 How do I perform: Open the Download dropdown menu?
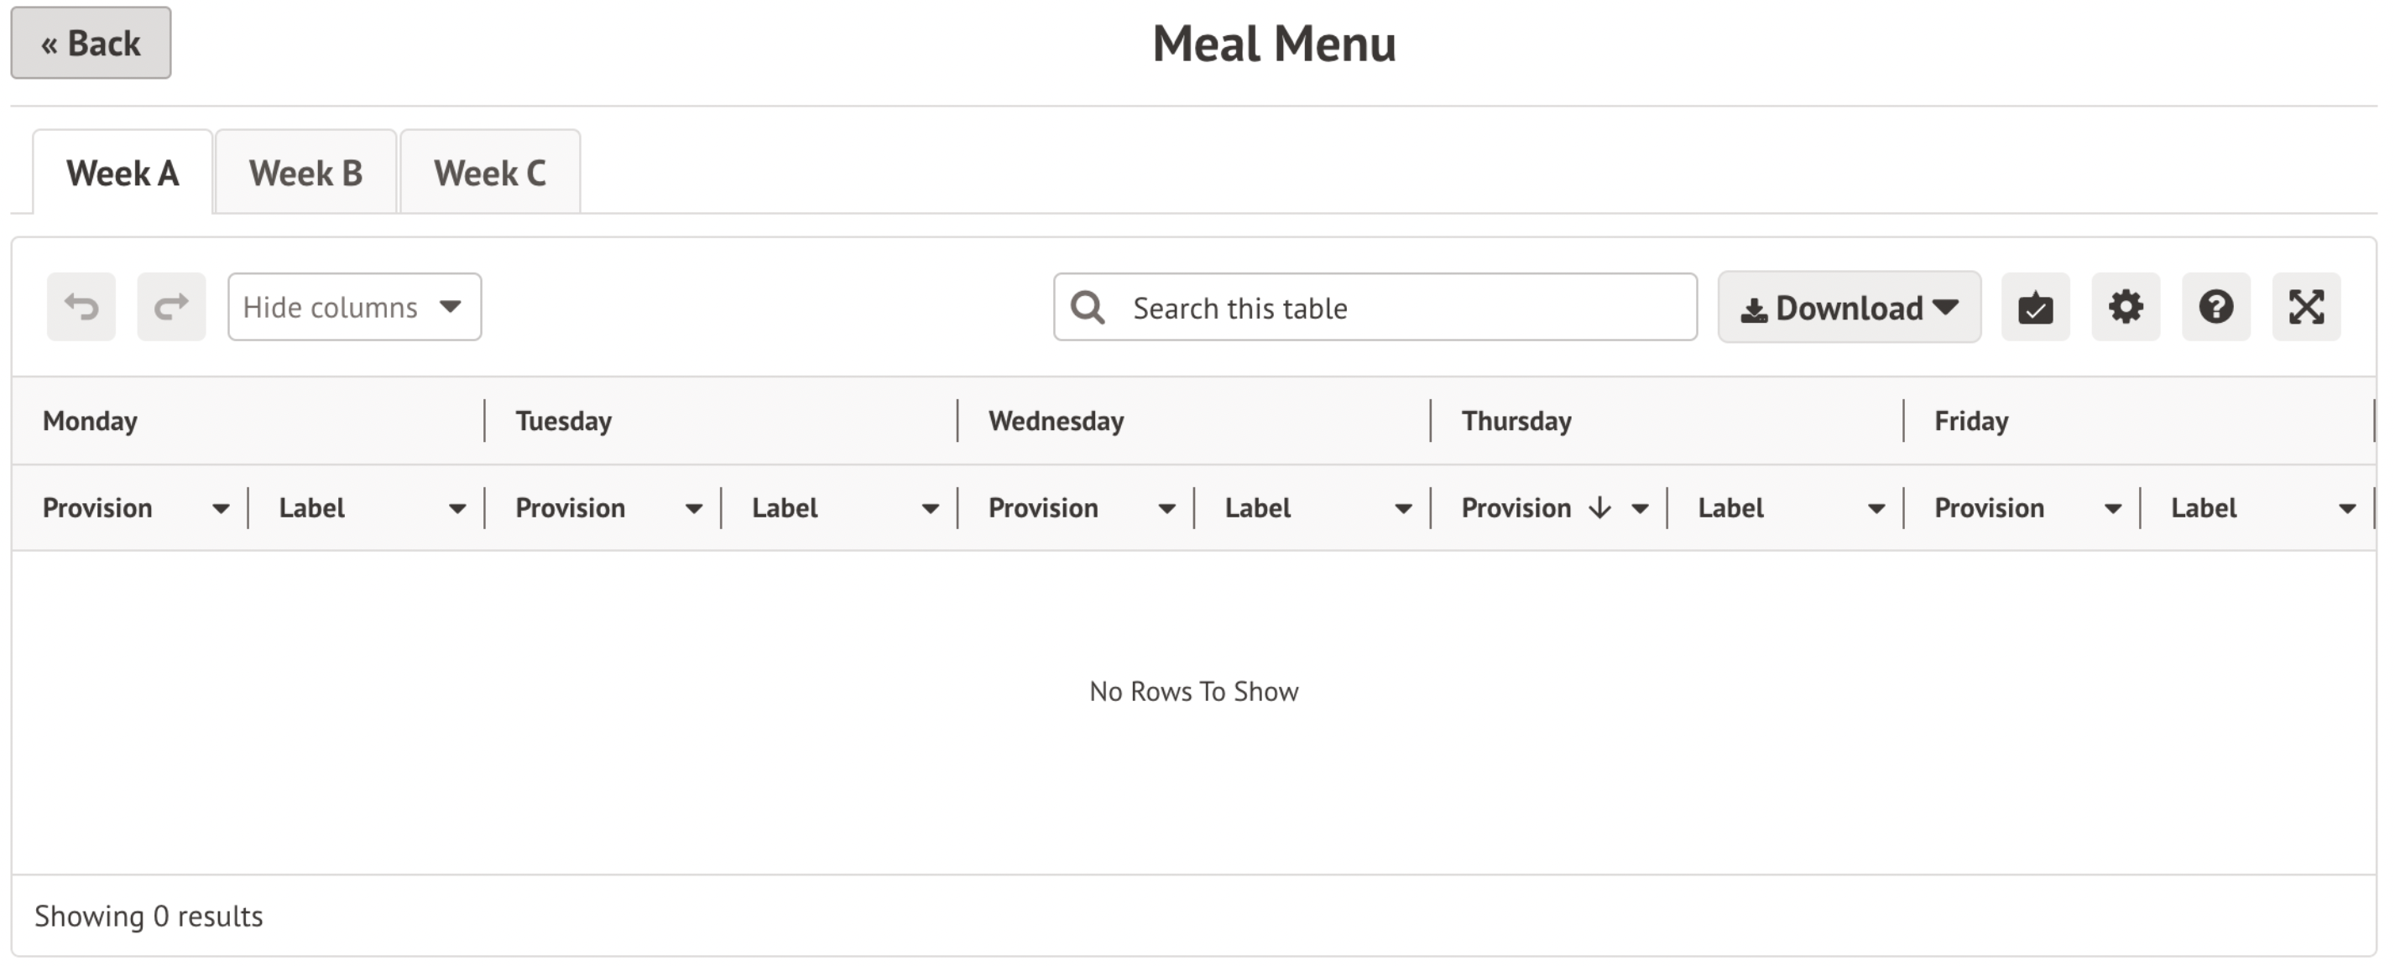pos(1849,308)
